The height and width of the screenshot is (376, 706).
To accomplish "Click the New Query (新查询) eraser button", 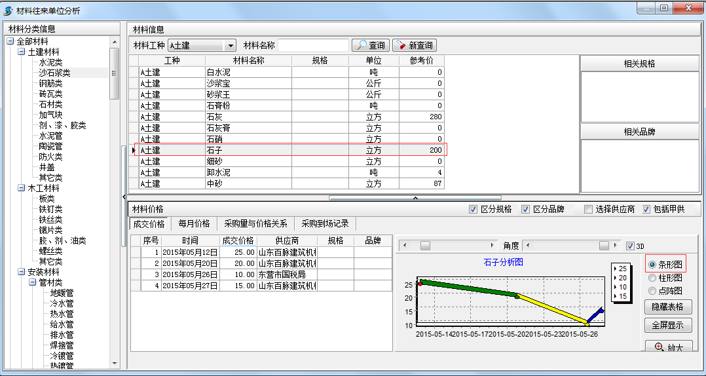I will click(414, 45).
